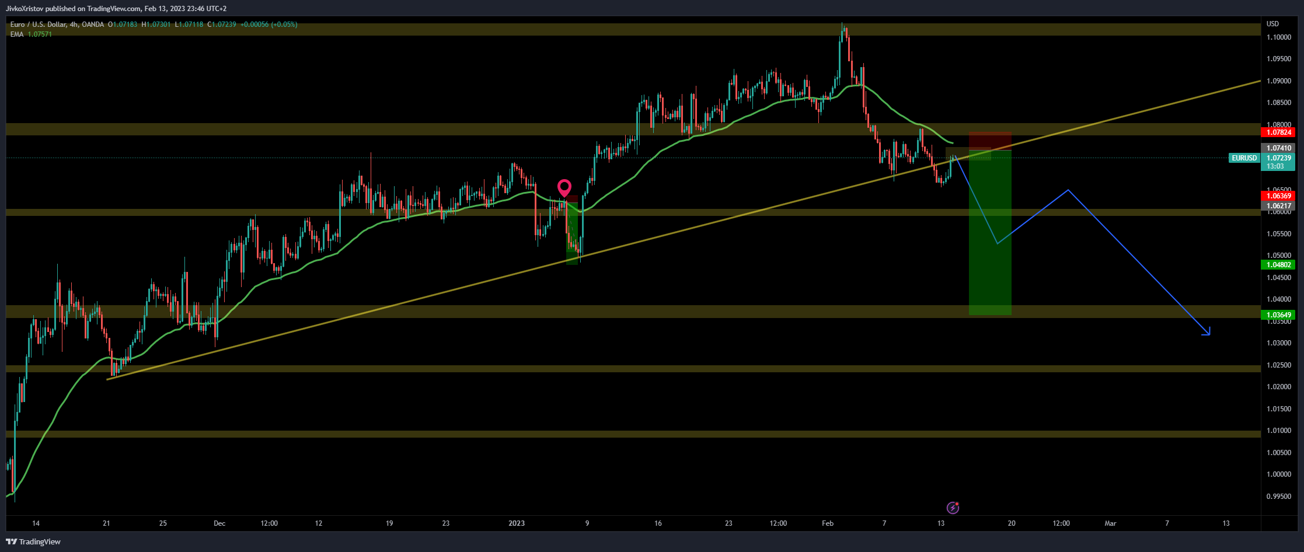Click the green 1.03649 target label

coord(1278,315)
